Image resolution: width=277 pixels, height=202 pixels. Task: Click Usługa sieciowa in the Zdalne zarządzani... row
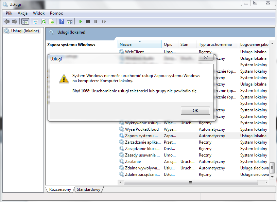tap(254, 175)
